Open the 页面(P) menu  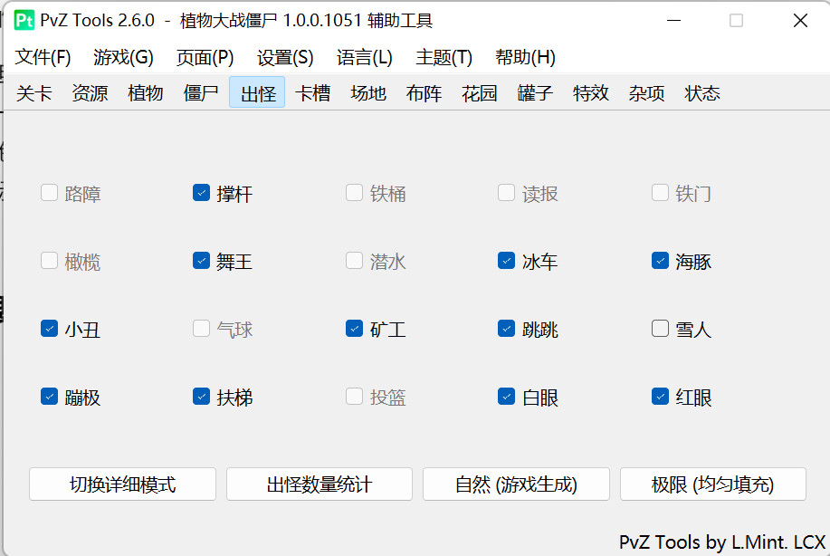point(205,57)
